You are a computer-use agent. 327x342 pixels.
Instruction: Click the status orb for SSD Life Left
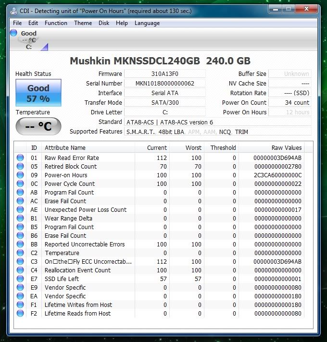coord(20,279)
